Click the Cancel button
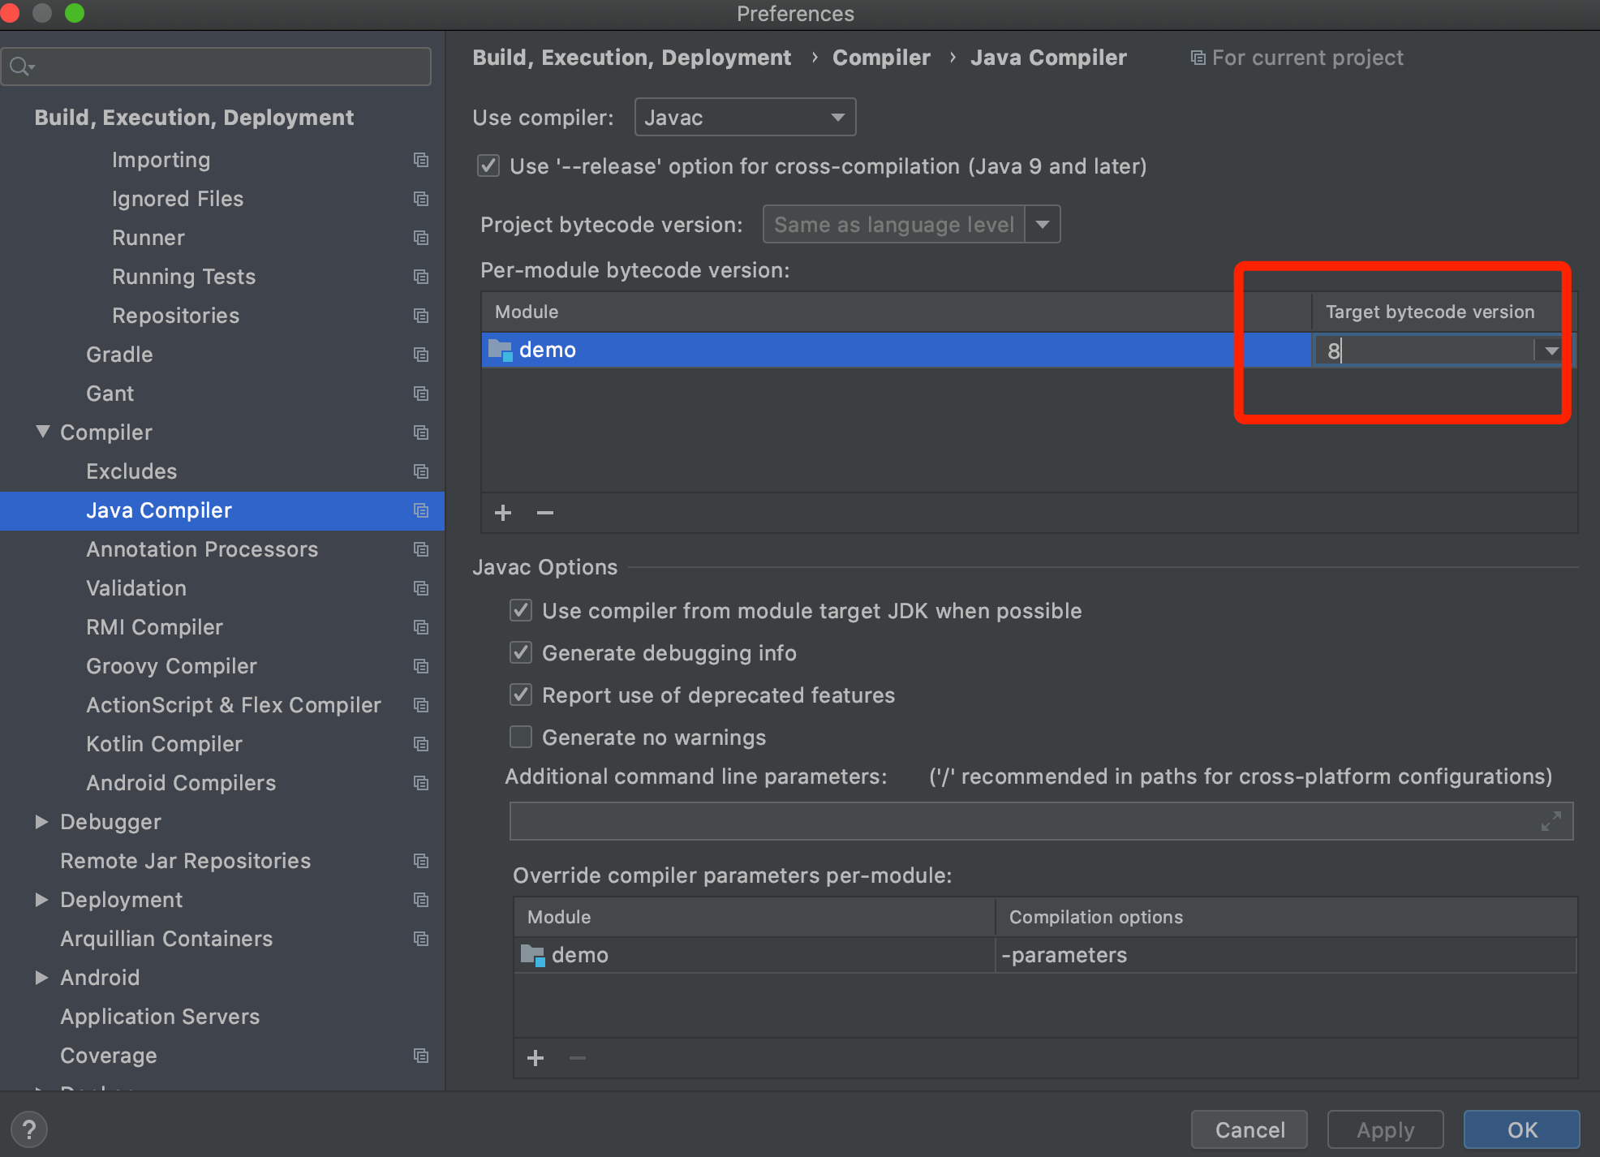1600x1157 pixels. coord(1251,1129)
